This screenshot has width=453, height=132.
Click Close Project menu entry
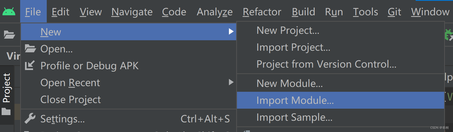point(70,100)
